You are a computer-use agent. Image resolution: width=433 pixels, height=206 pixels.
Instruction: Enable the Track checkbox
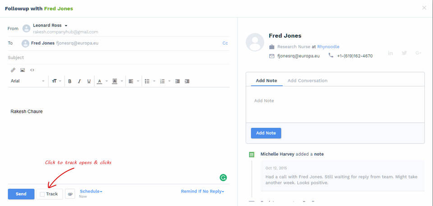[42, 194]
